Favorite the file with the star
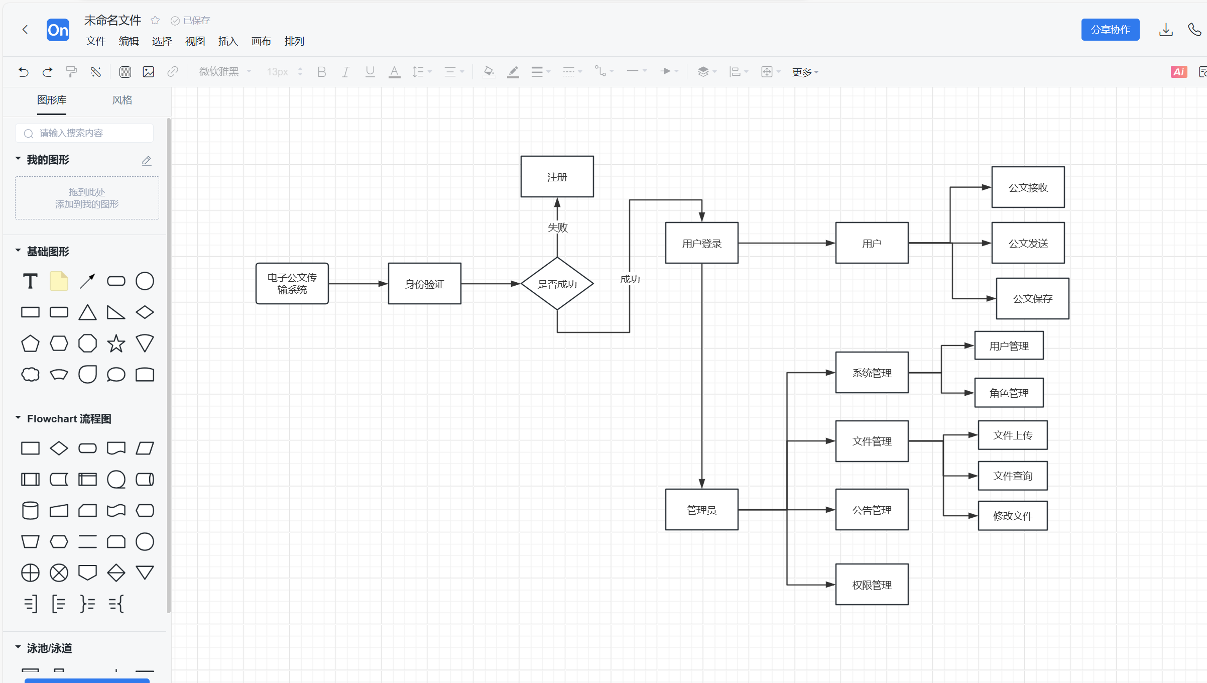Screen dimensions: 1207x683 pos(155,20)
